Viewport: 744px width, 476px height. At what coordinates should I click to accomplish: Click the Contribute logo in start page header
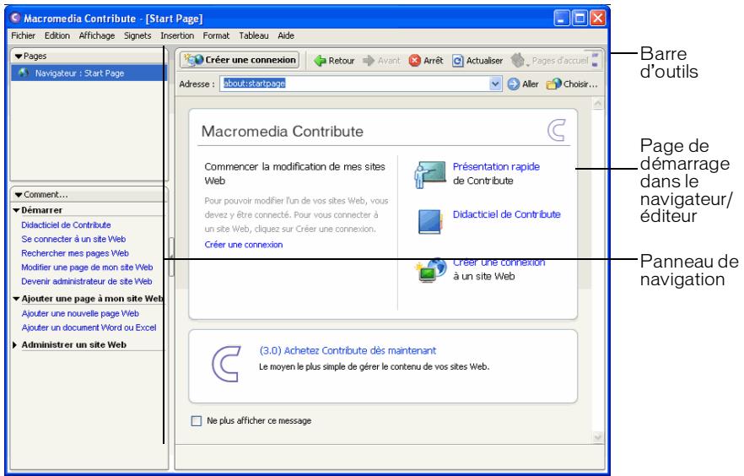click(x=557, y=130)
